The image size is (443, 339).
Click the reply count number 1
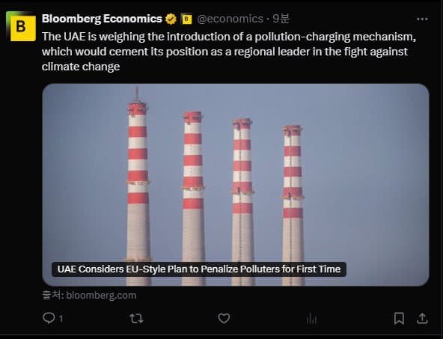(x=61, y=319)
